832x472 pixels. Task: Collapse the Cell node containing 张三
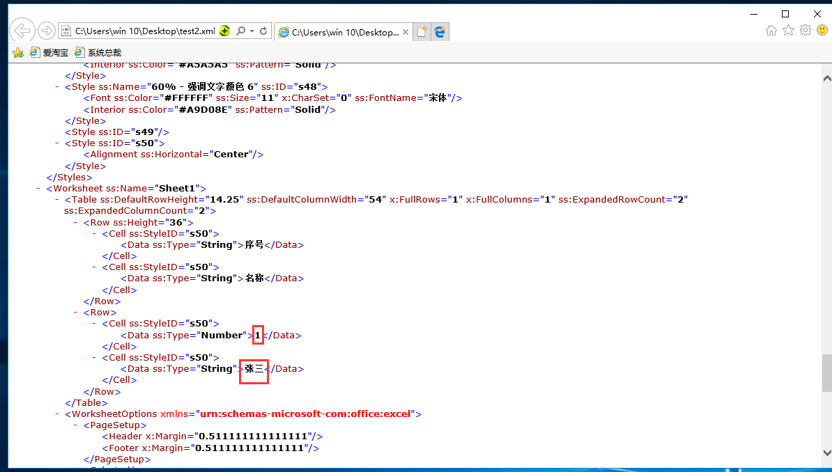[x=94, y=357]
